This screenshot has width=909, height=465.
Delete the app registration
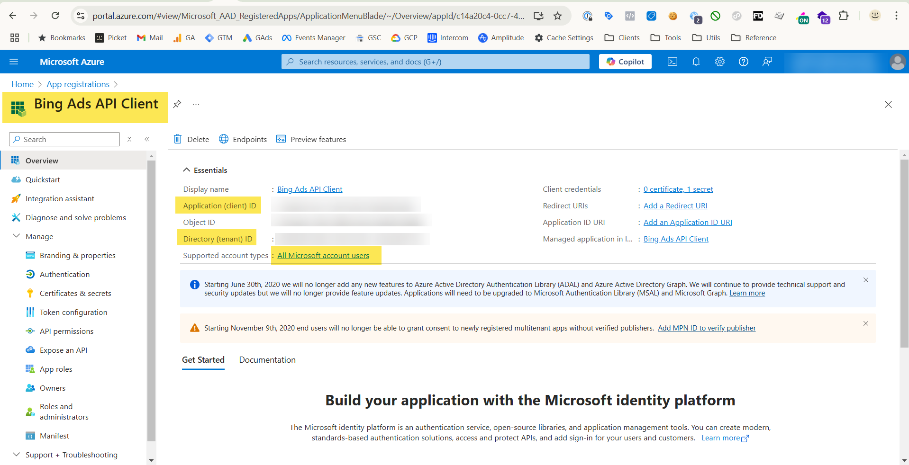tap(191, 139)
